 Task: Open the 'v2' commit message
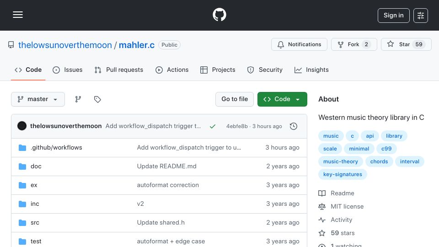pyautogui.click(x=140, y=204)
